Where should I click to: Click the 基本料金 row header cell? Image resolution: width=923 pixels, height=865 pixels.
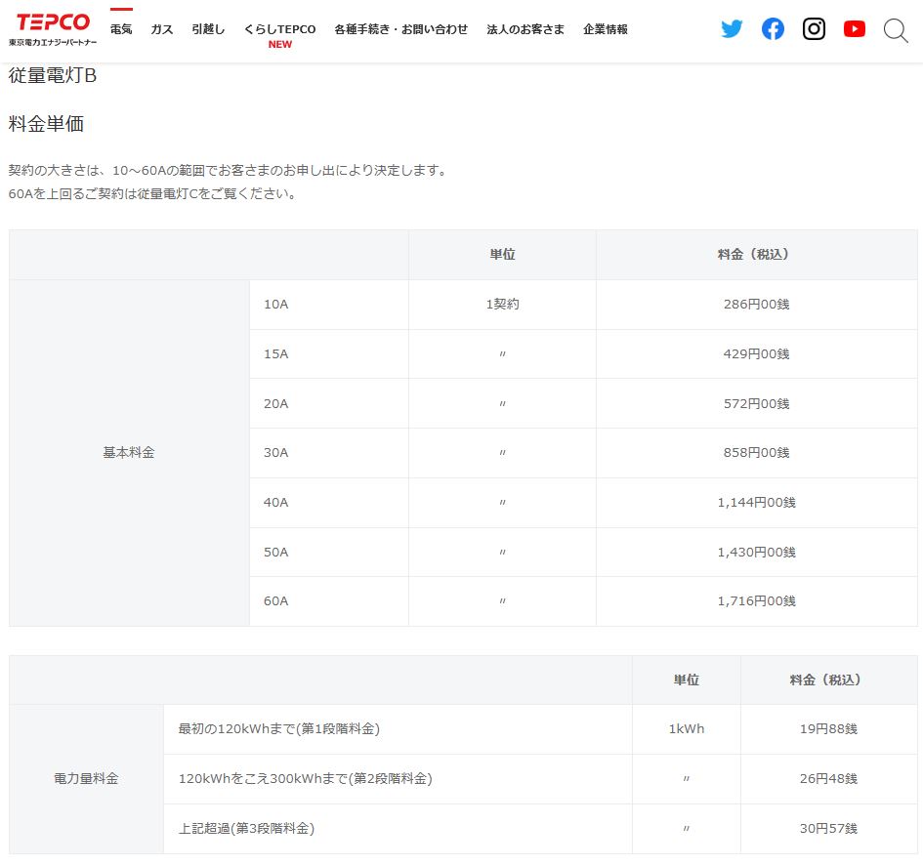[x=129, y=453]
